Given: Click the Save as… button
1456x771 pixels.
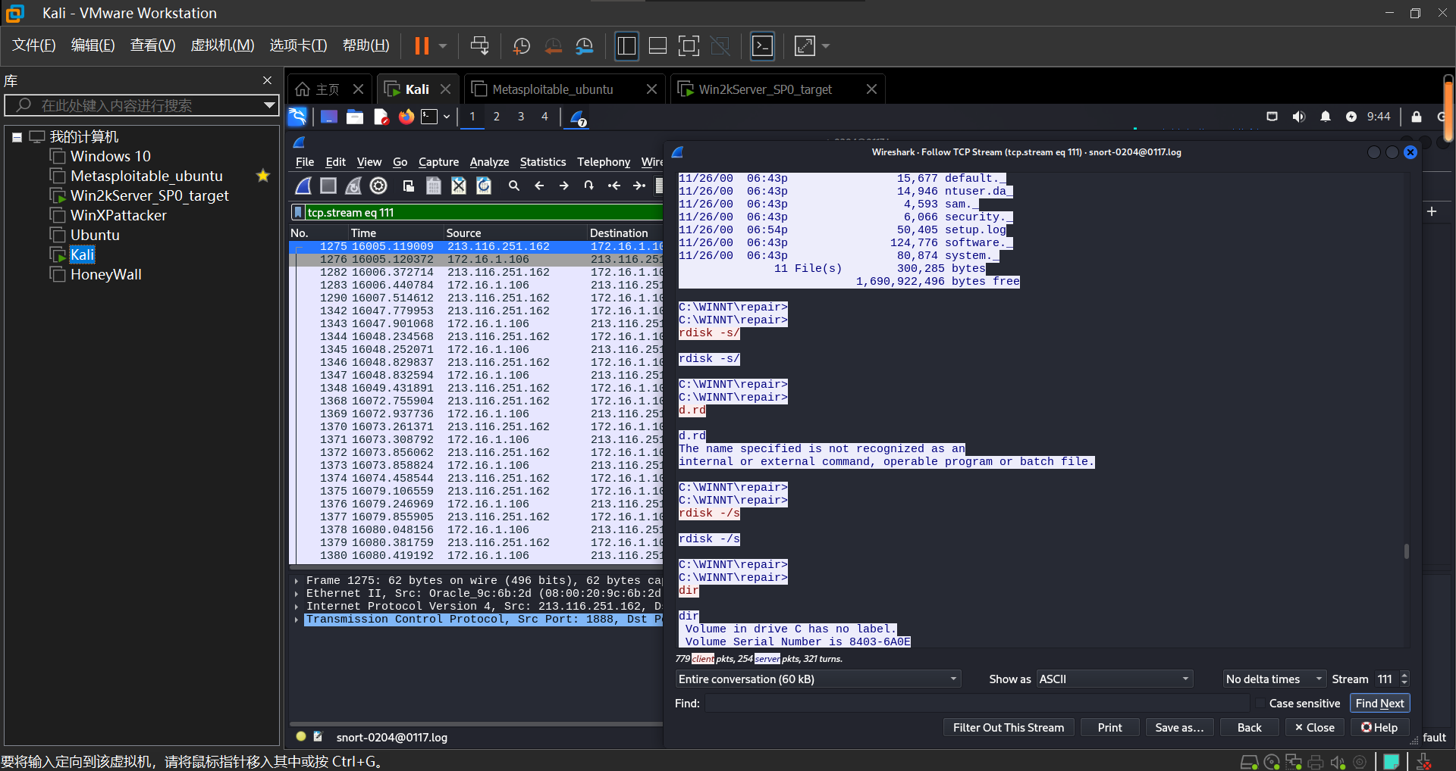Looking at the screenshot, I should 1179,727.
